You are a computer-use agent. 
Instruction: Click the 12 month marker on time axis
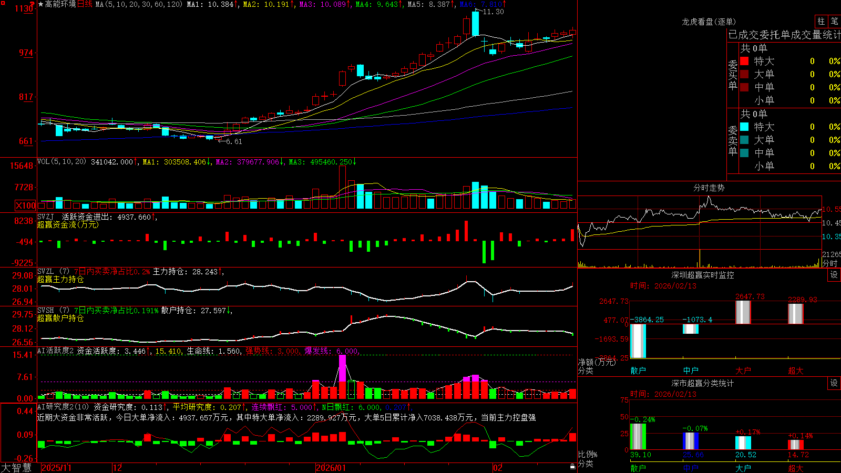(118, 468)
